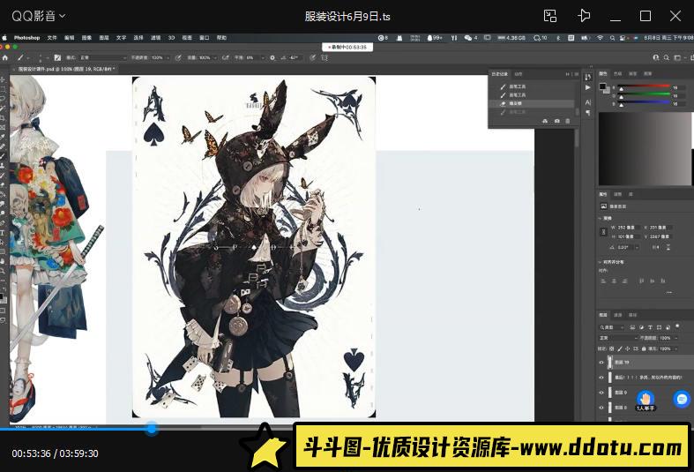Open the Character panel A icon
Viewport: 694px width, 472px height.
click(x=588, y=102)
